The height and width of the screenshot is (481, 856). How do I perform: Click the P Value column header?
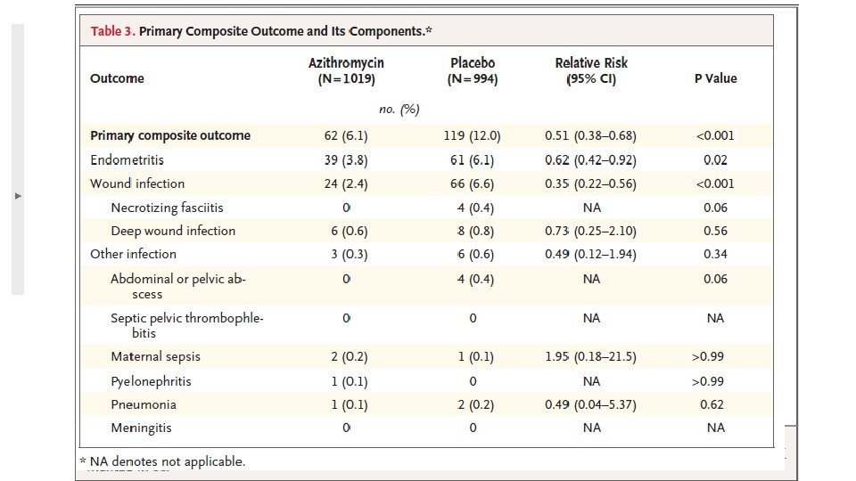pyautogui.click(x=715, y=78)
